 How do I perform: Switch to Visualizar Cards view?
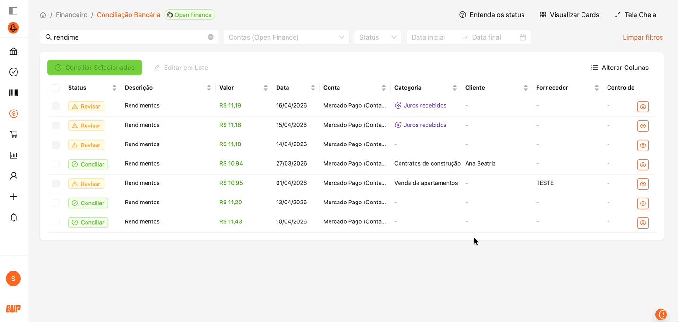coord(569,15)
